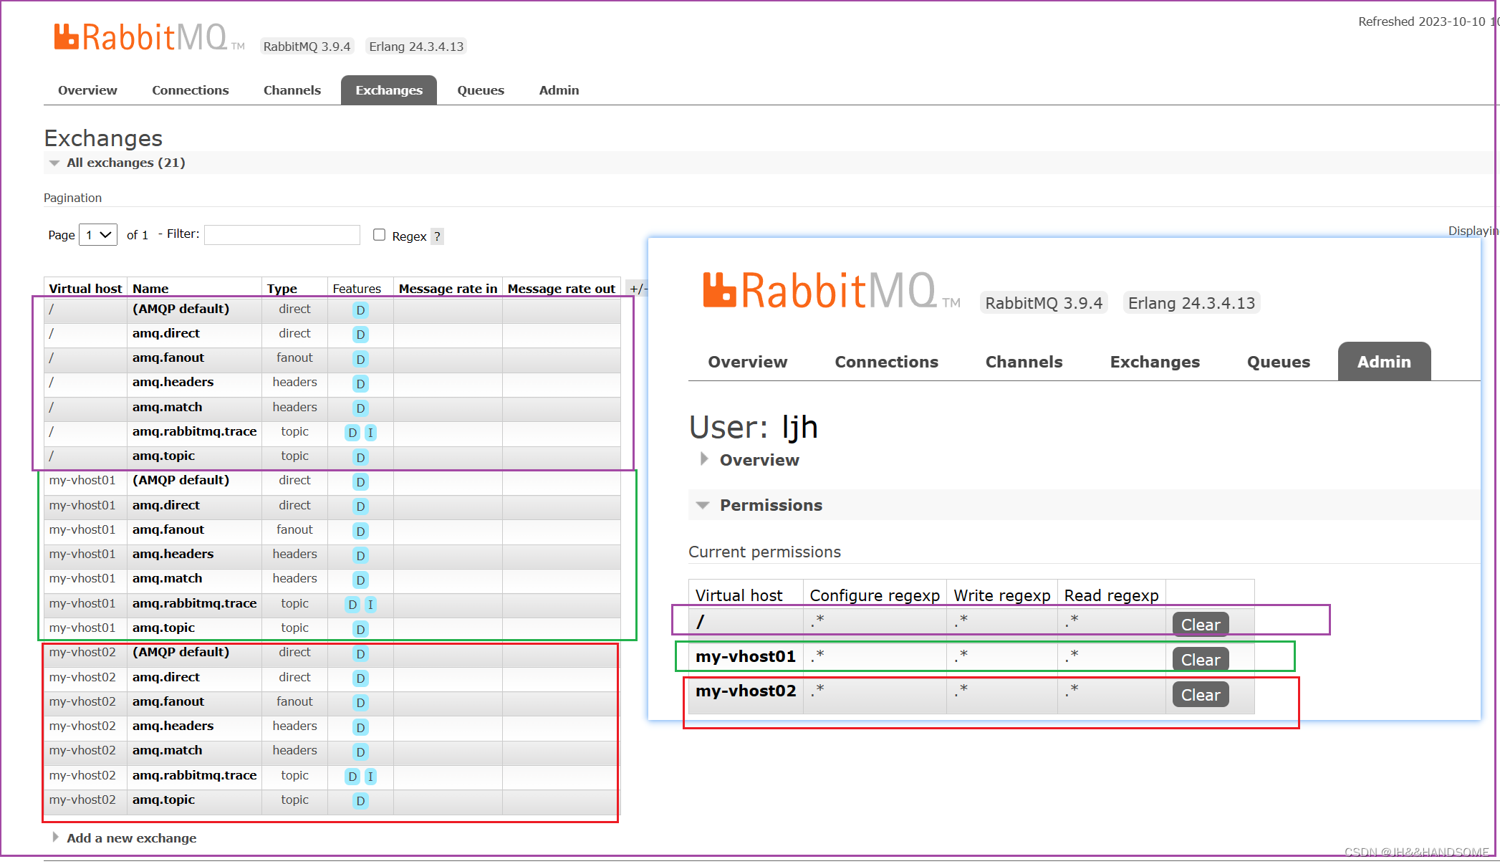The width and height of the screenshot is (1500, 864).
Task: Click the Channels tab icon
Action: 292,90
